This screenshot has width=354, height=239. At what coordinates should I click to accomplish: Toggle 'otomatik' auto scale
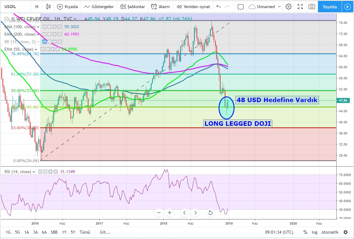point(330,232)
